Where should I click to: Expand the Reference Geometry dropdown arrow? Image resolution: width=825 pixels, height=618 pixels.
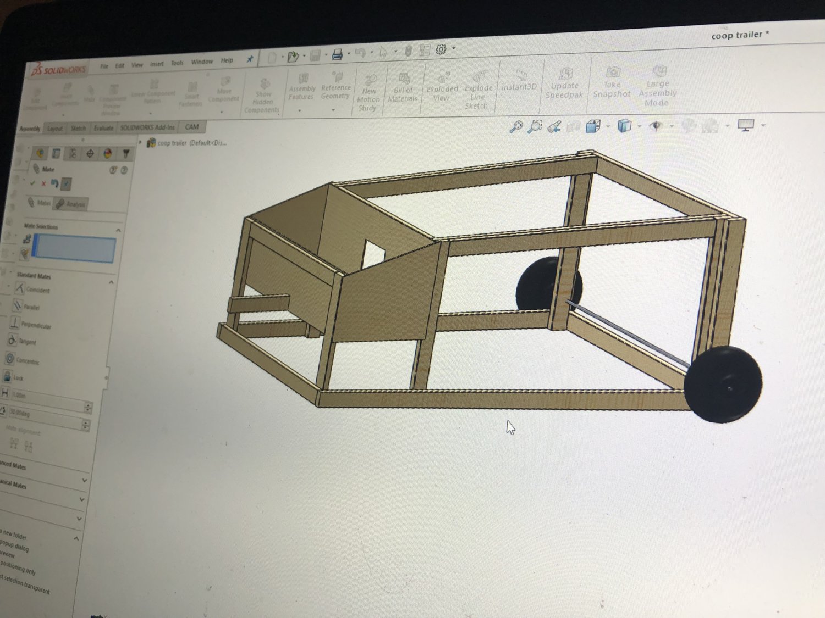[x=333, y=110]
